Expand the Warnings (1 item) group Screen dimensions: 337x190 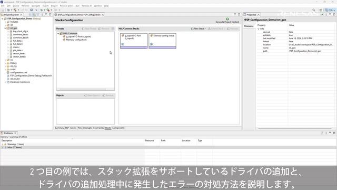(2, 144)
